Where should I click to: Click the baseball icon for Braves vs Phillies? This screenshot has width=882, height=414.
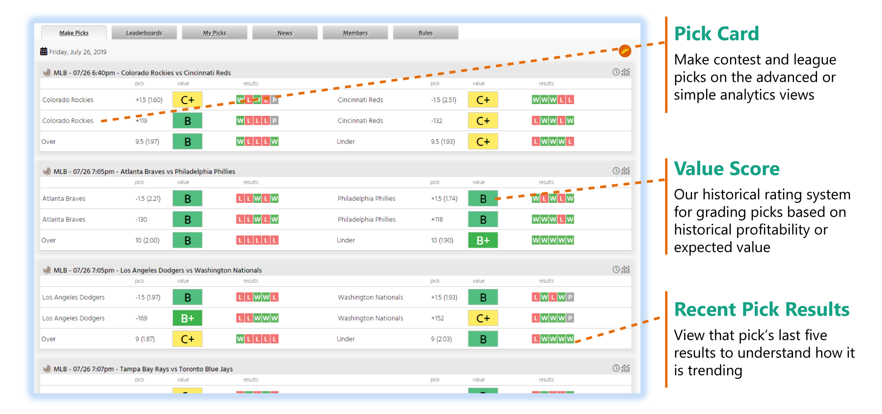click(47, 171)
